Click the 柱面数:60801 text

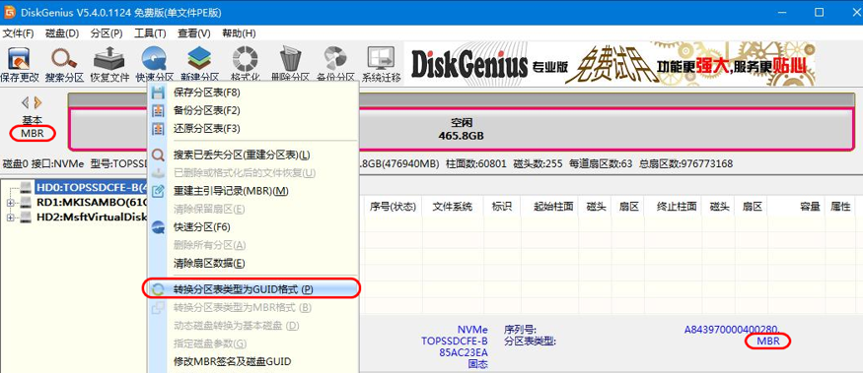(x=475, y=163)
